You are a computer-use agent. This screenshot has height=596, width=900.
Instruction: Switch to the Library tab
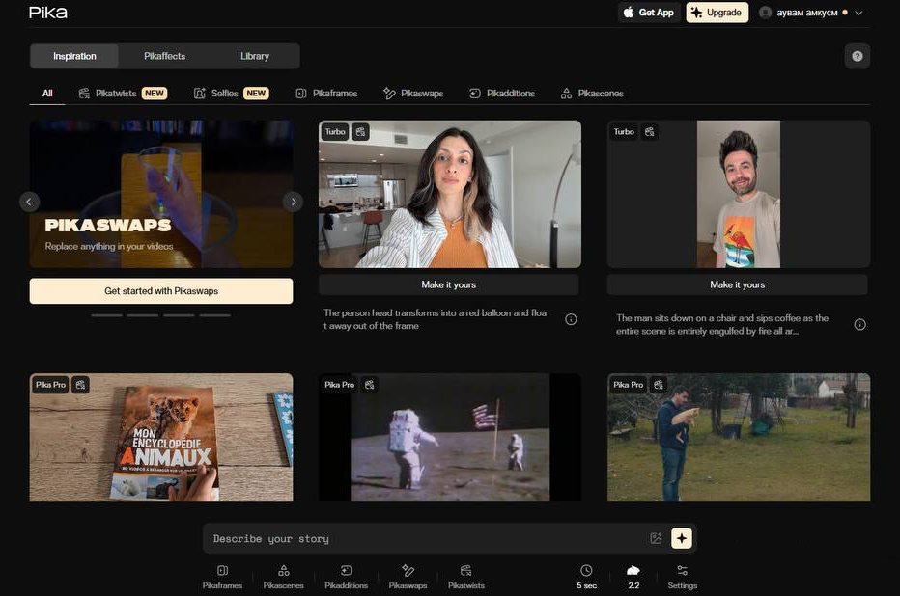pos(255,56)
